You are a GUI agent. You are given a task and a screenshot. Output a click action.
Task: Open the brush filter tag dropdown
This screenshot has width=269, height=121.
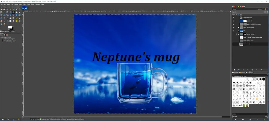click(267, 75)
